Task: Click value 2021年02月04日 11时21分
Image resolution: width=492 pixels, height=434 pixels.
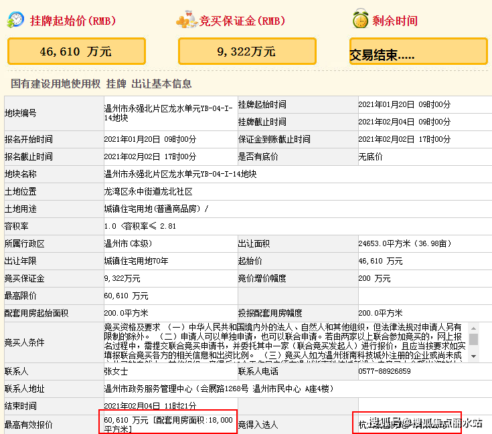Action: (150, 406)
